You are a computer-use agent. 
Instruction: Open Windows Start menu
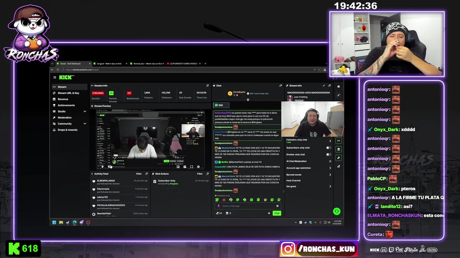pyautogui.click(x=54, y=223)
